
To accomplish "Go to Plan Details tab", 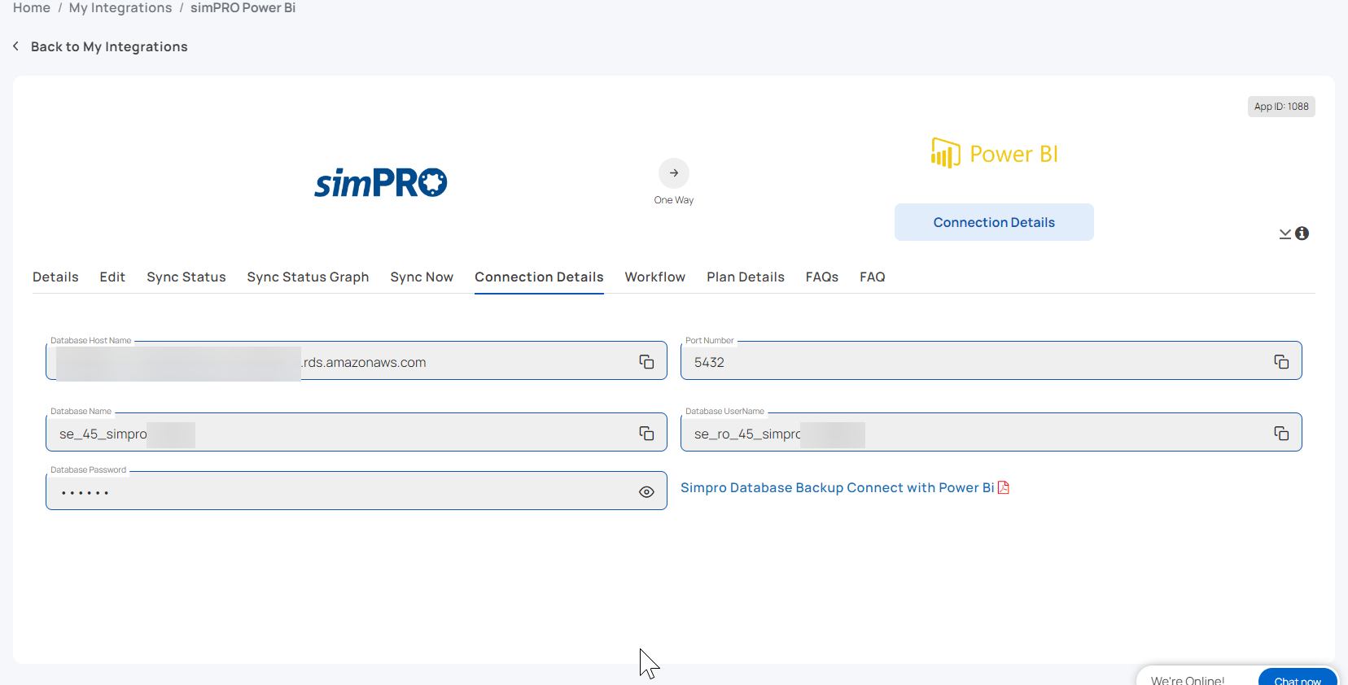I will click(x=746, y=277).
